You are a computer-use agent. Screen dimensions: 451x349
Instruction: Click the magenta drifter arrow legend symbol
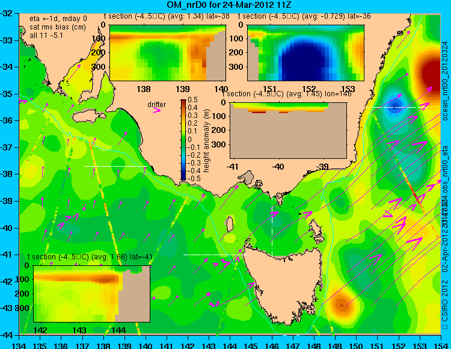[x=157, y=110]
